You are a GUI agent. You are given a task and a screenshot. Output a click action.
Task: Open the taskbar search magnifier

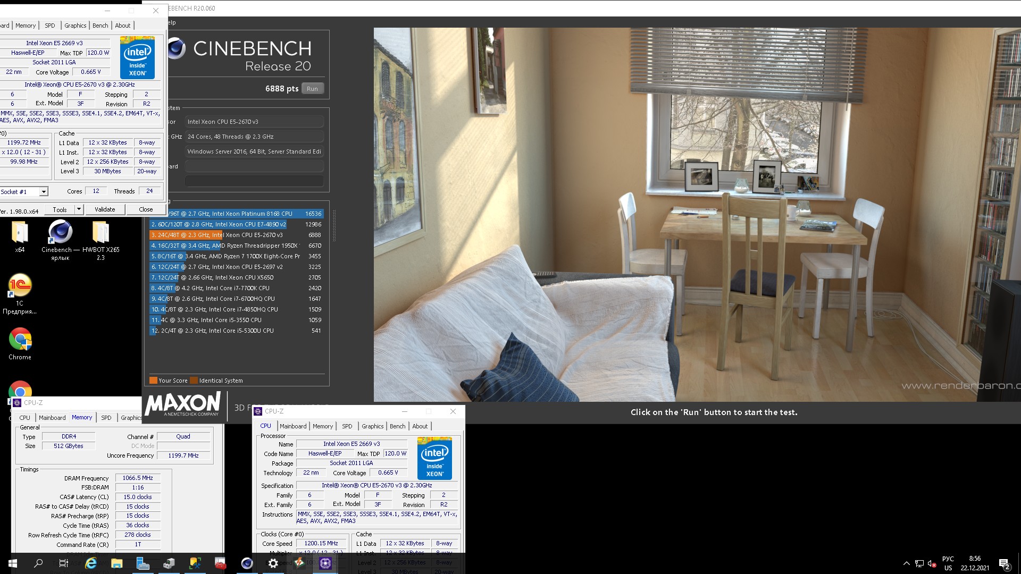[x=38, y=563]
